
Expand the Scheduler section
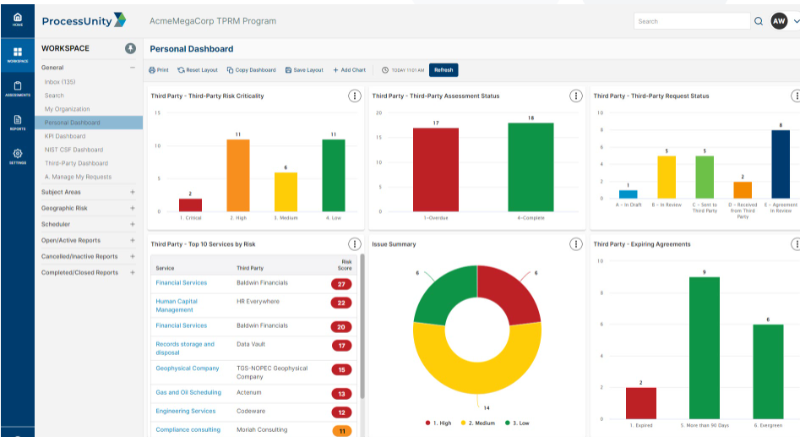[133, 224]
